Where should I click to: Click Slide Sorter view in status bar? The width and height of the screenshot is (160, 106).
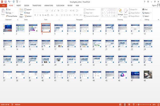(125, 105)
